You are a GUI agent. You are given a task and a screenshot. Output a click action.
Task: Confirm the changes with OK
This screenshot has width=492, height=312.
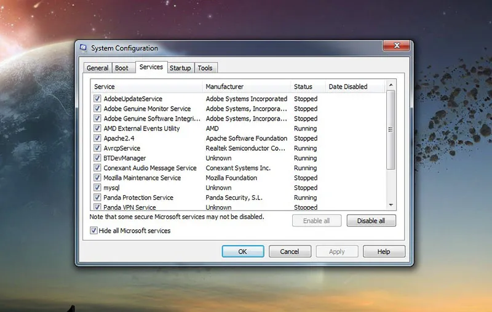point(242,252)
